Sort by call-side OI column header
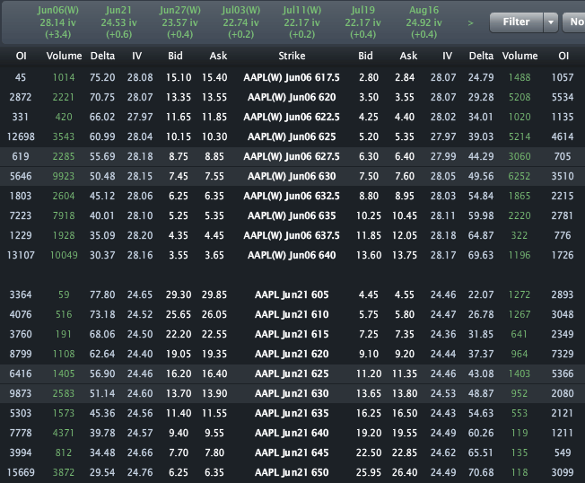This screenshot has height=483, width=585. tap(21, 56)
